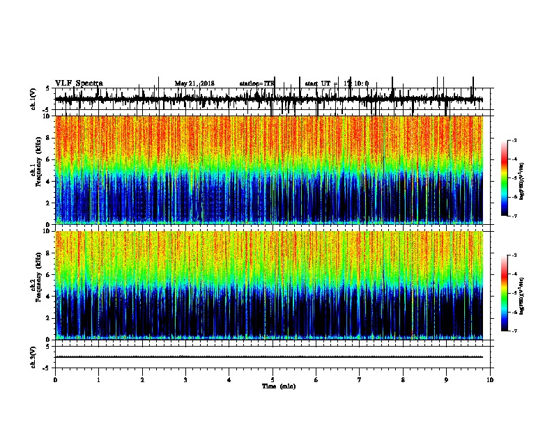Click the ch.2 spectrogram panel

coord(269,285)
